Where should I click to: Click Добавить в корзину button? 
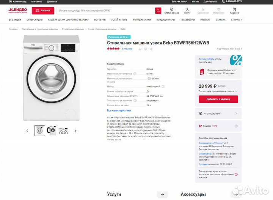[218, 99]
